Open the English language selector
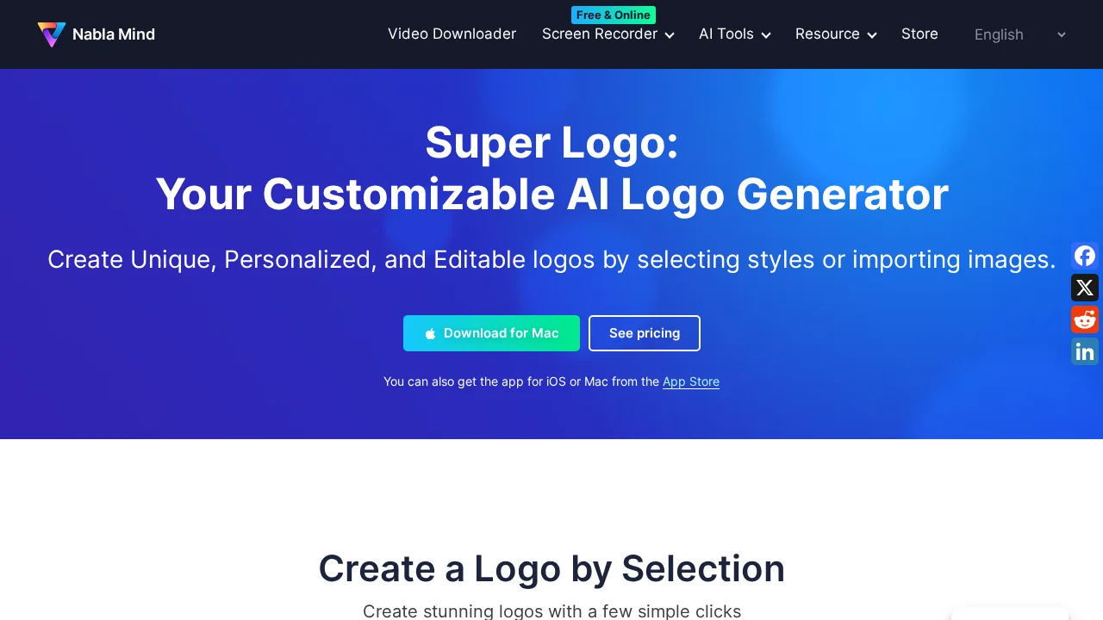Screen dimensions: 1103x620 1020,34
